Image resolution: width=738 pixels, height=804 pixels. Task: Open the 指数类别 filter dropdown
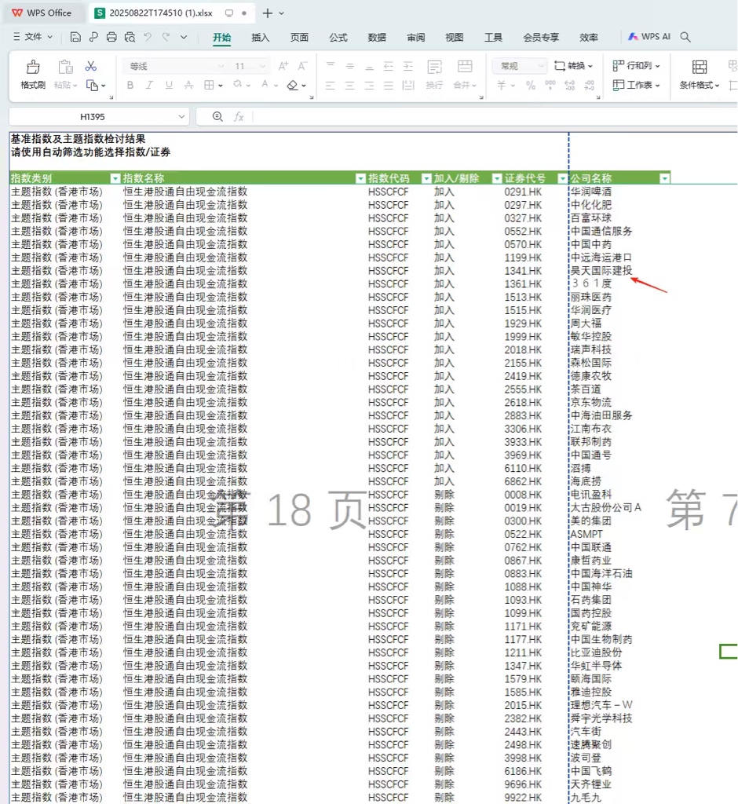[115, 178]
